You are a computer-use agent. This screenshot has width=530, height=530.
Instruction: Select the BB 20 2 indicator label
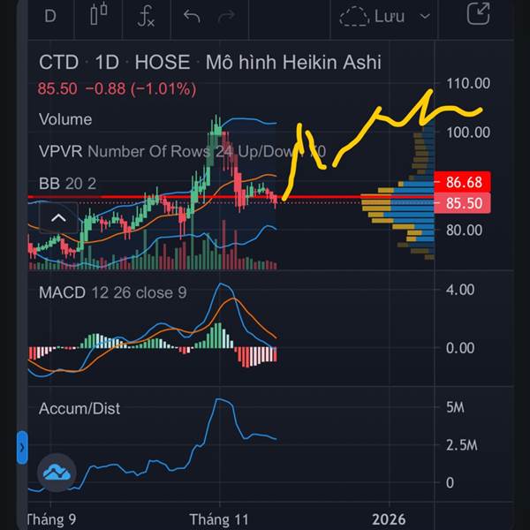click(68, 184)
